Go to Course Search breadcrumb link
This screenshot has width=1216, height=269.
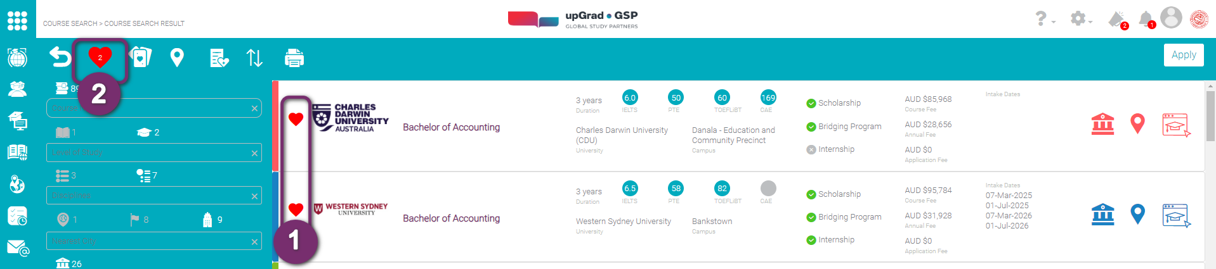[x=70, y=23]
